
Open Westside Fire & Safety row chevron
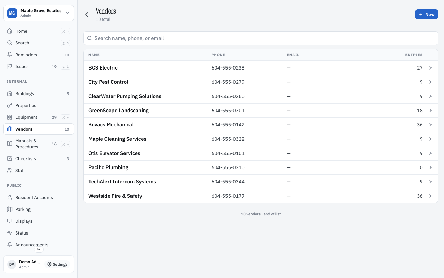click(430, 196)
